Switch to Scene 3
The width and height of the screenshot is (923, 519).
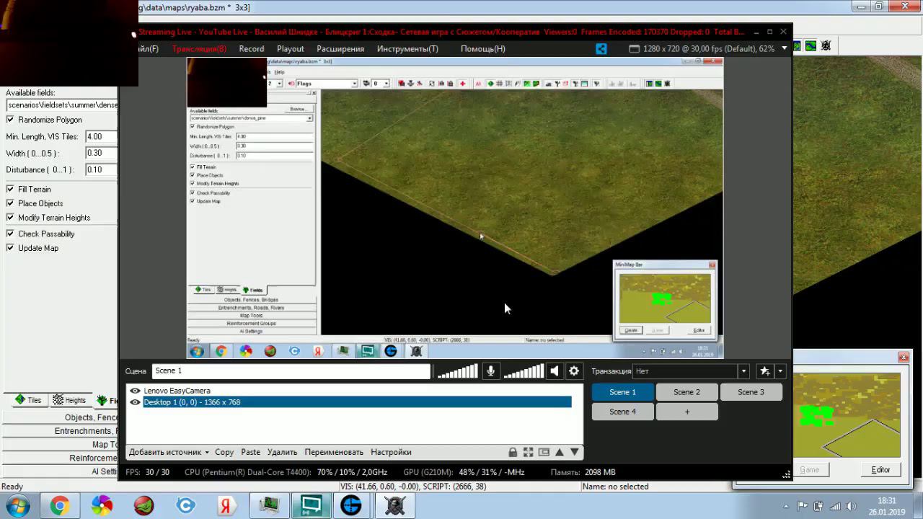751,392
